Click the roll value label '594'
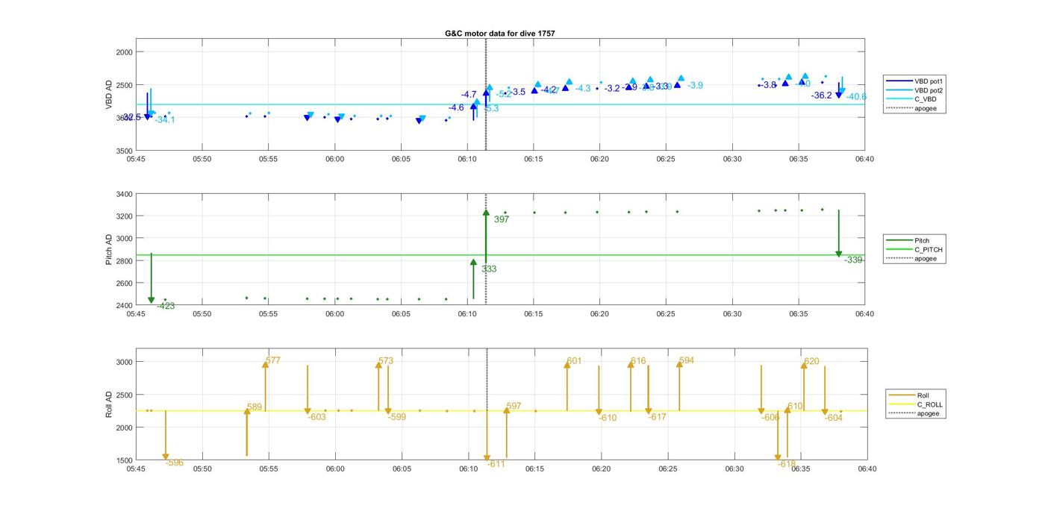This screenshot has height=517, width=1045. click(687, 360)
